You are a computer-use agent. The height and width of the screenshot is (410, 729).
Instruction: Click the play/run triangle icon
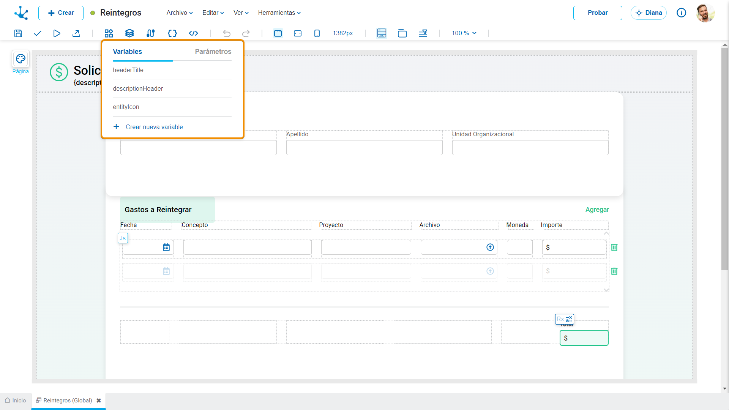tap(57, 33)
